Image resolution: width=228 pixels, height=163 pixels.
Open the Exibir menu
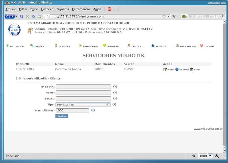[34, 9]
